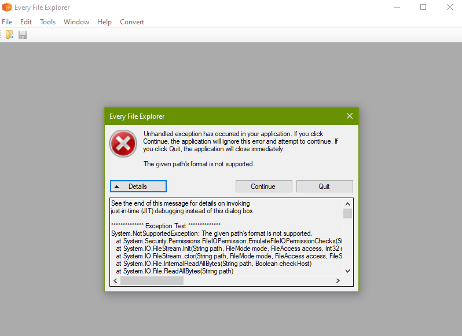Click 'The given path's format is not supported.' message
The width and height of the screenshot is (462, 336).
point(199,164)
